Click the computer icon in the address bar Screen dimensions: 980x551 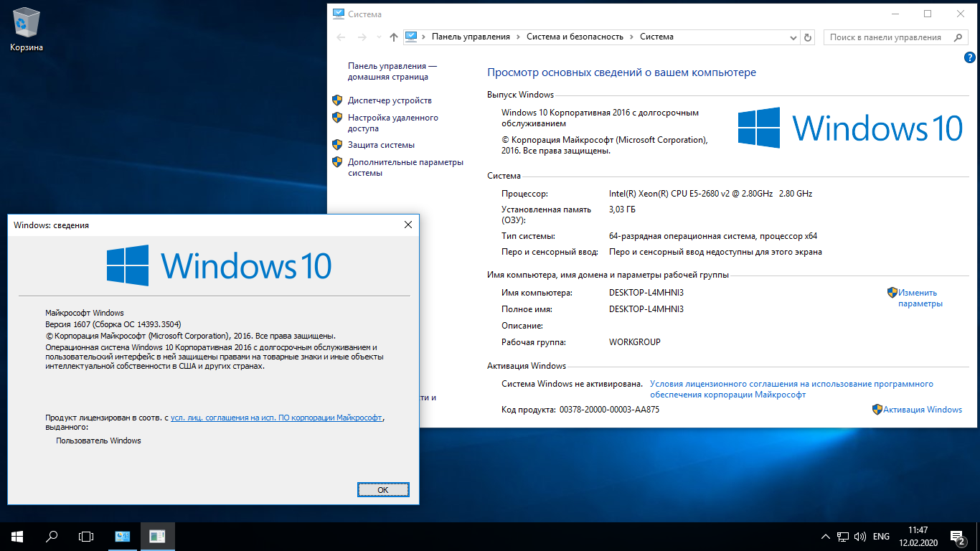411,37
